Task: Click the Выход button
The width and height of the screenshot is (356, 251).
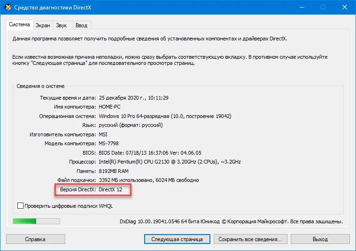Action: (320, 239)
